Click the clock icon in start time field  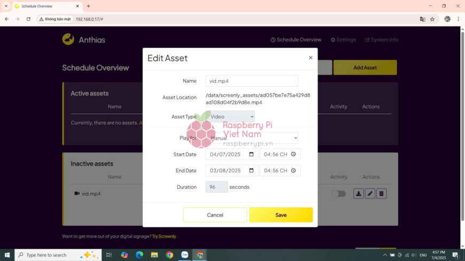(293, 154)
